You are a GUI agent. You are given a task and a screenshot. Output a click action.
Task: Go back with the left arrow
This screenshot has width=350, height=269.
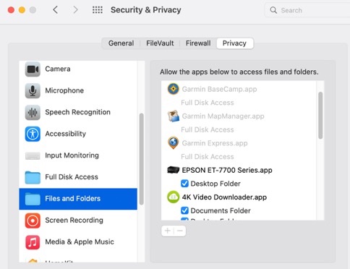point(56,10)
